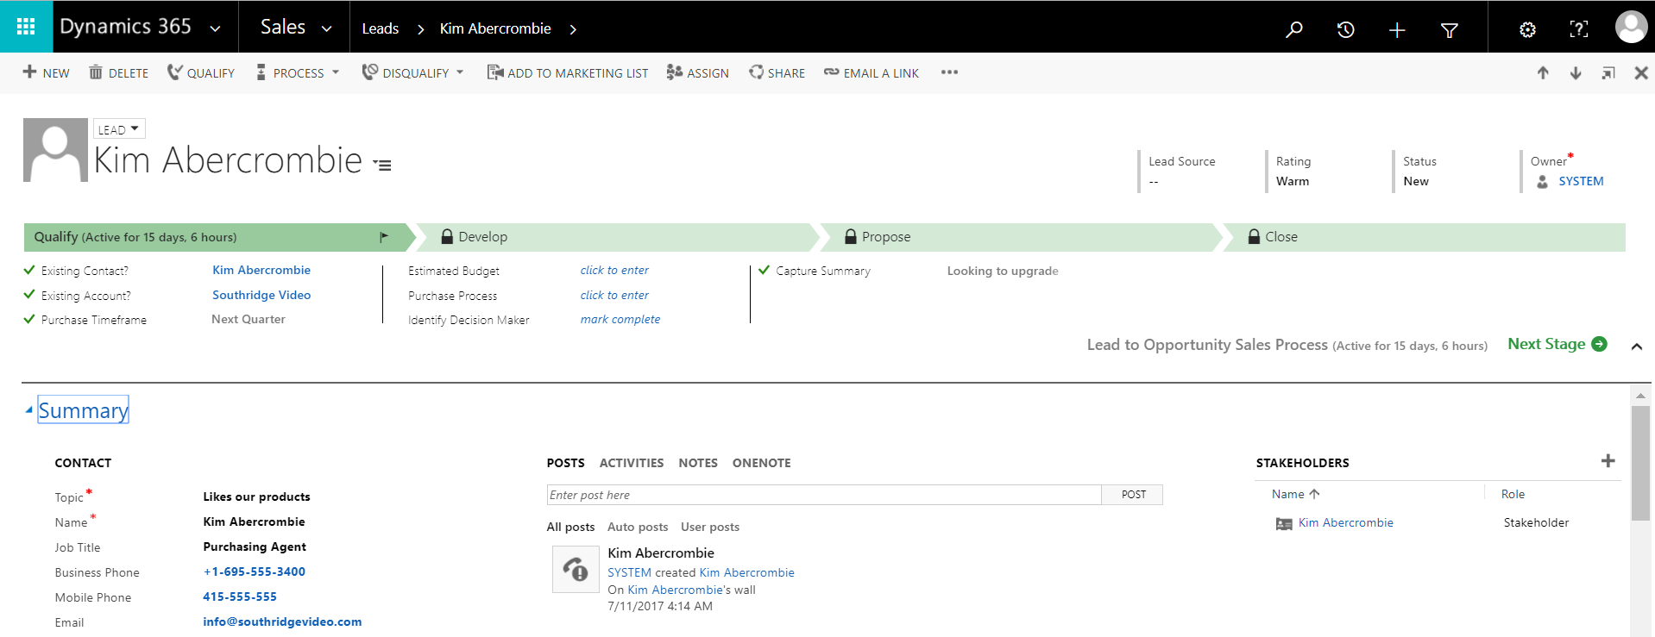Open the DISQUALIFY dropdown menu
Viewport: 1655px width, 637px height.
(x=412, y=72)
